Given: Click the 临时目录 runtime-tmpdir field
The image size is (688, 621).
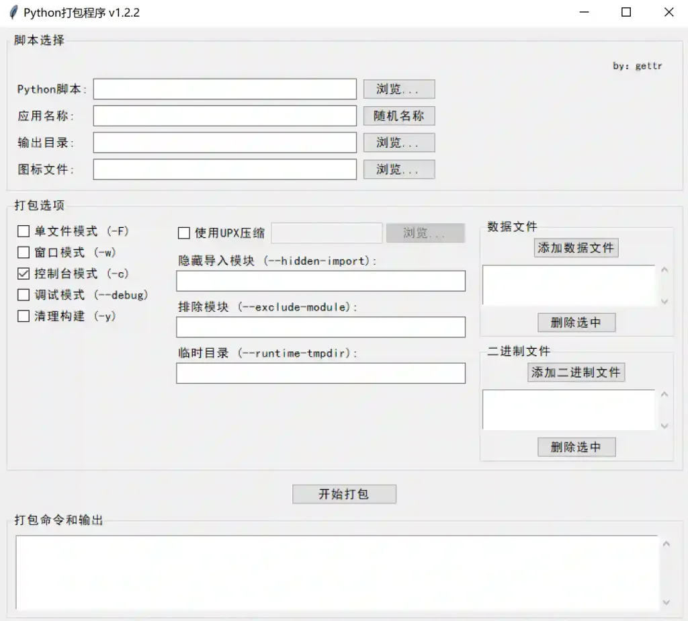Looking at the screenshot, I should 320,373.
